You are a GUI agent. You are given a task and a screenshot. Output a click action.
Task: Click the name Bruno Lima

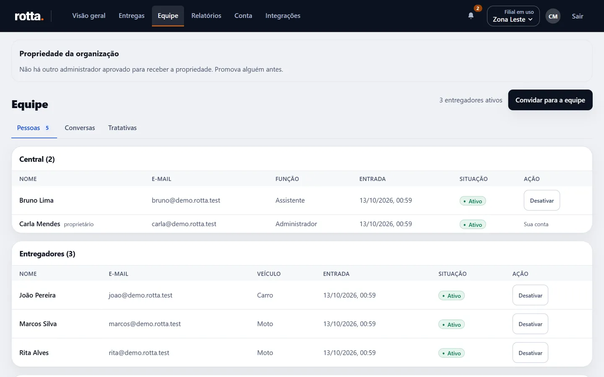[x=36, y=200]
